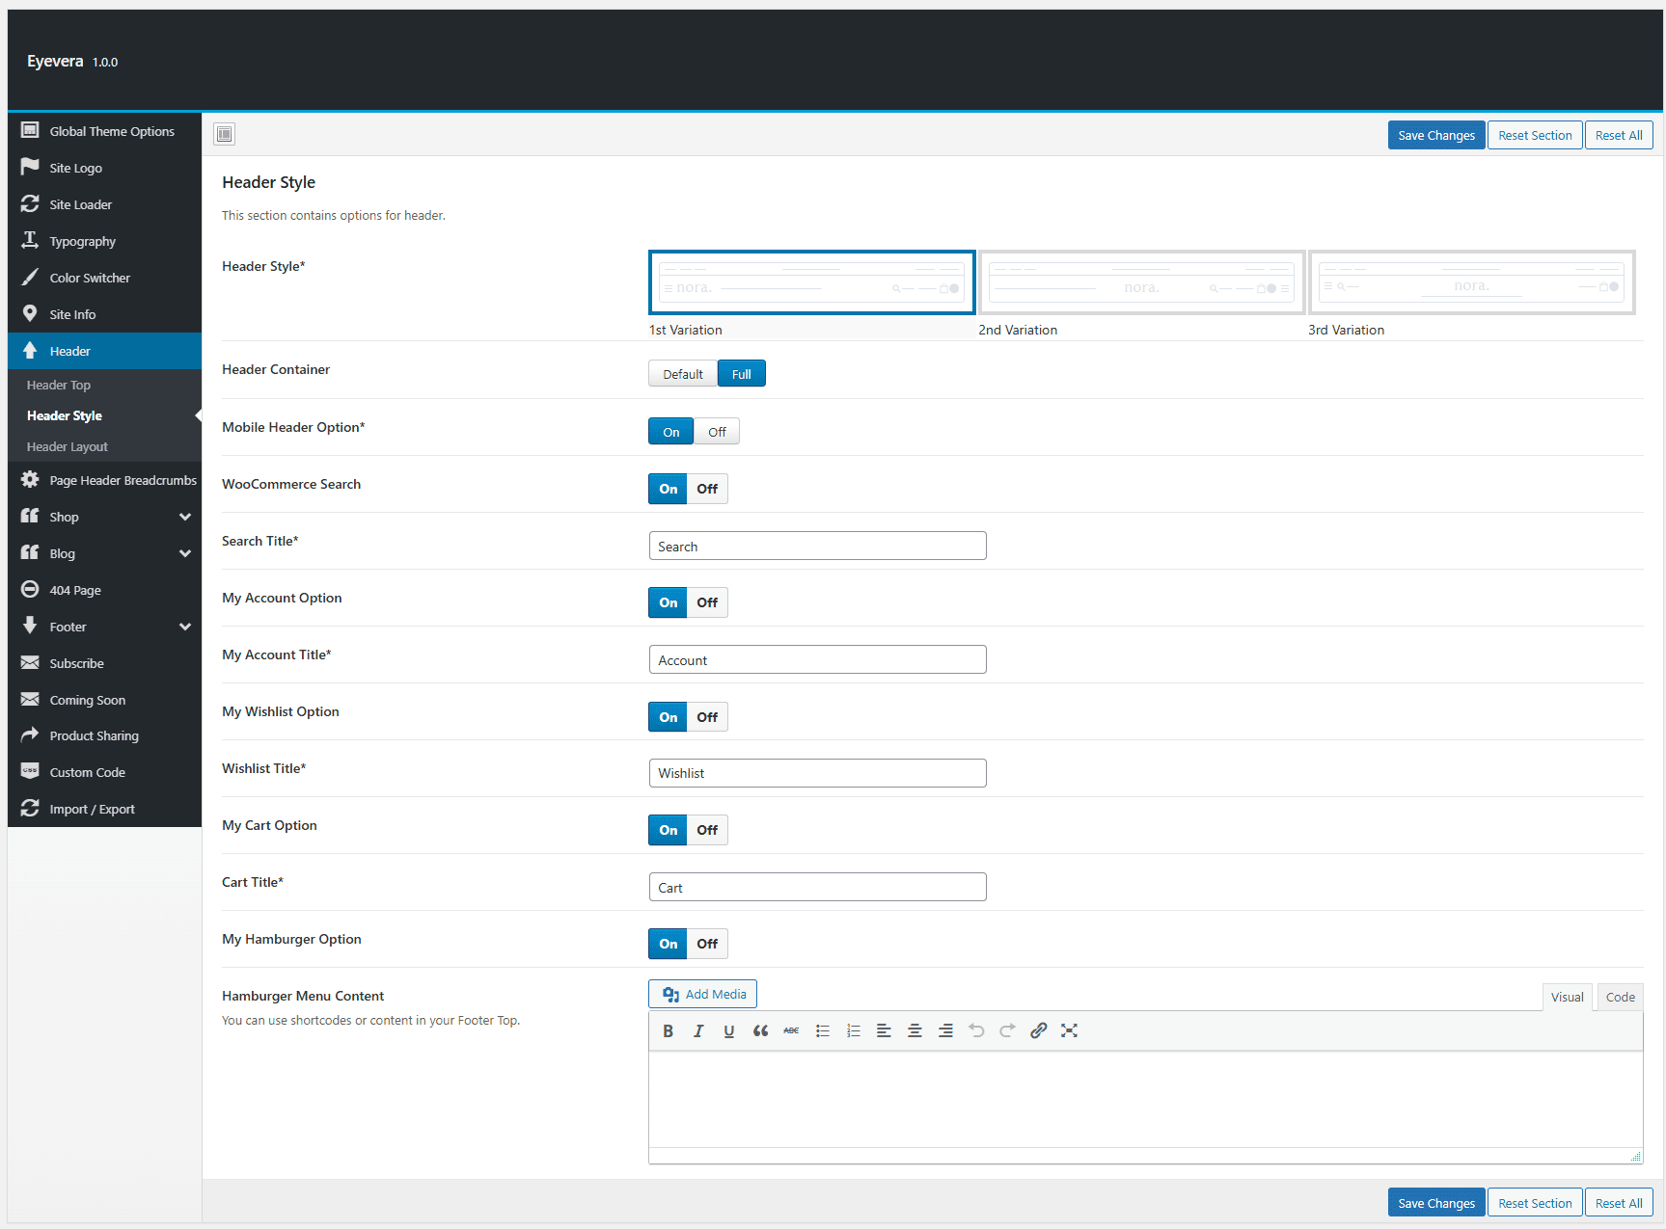1666x1229 pixels.
Task: Click the expand-all options icon above Header Style
Action: (225, 134)
